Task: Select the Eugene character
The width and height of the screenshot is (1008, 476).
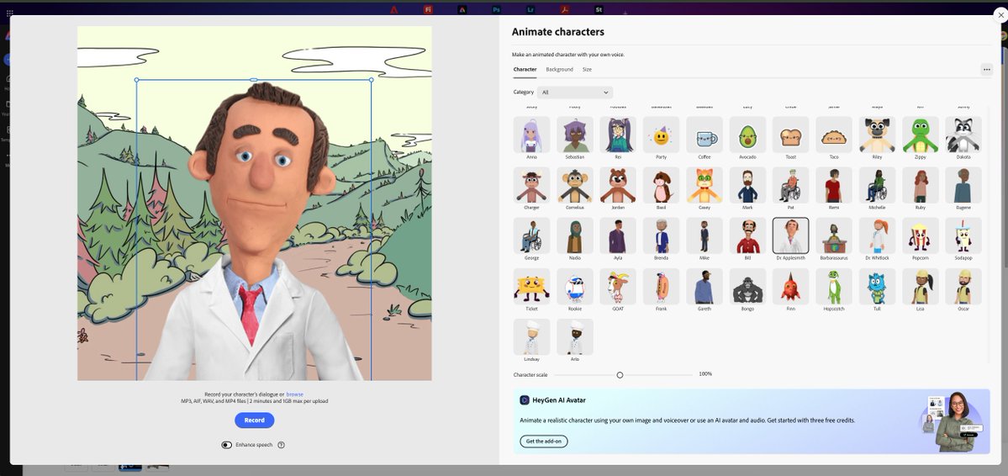Action: 963,185
